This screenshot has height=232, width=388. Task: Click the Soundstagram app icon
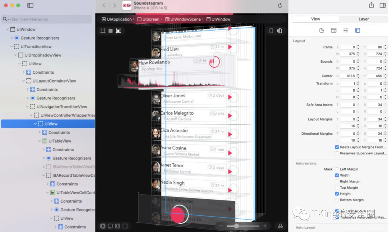point(127,5)
